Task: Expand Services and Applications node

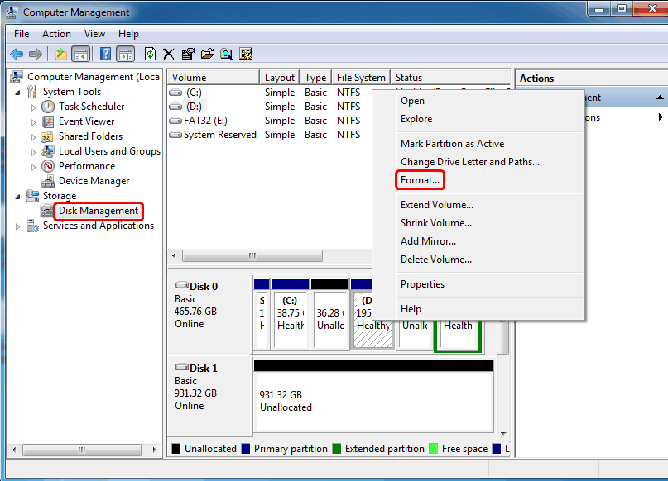Action: (17, 226)
